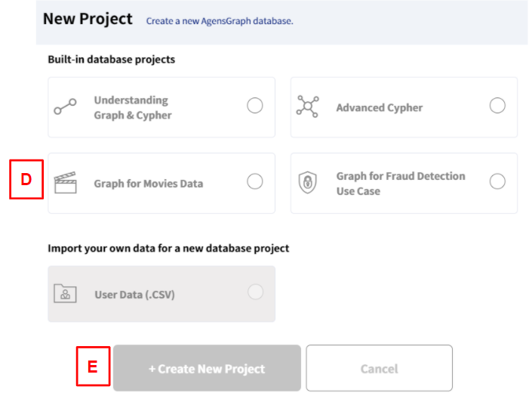
Task: Select the Understanding Graph & Cypher radio button
Action: pyautogui.click(x=255, y=106)
